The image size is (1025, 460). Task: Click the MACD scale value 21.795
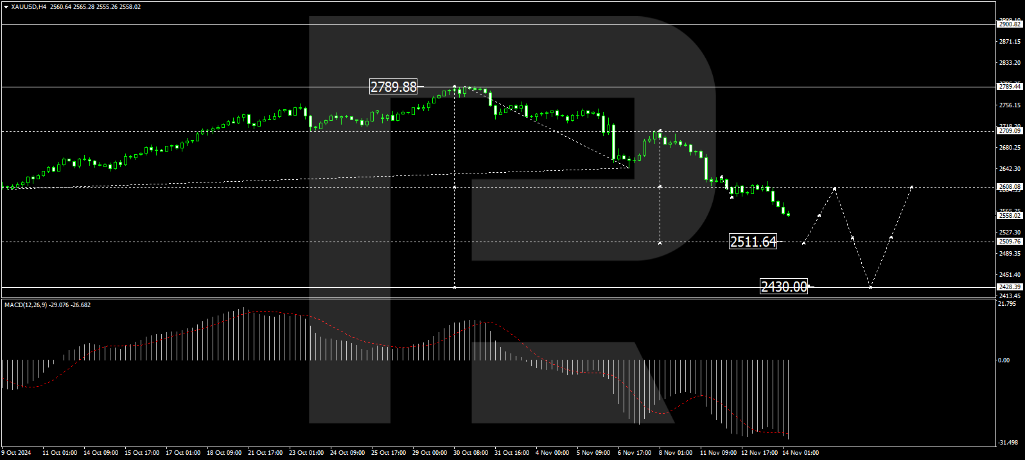pyautogui.click(x=1008, y=304)
